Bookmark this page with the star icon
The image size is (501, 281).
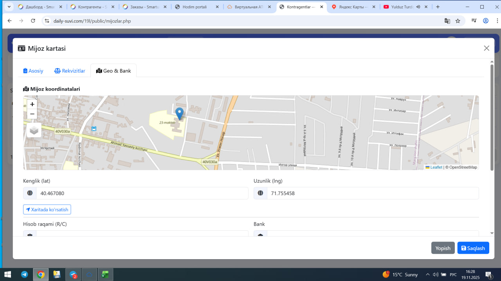(458, 21)
